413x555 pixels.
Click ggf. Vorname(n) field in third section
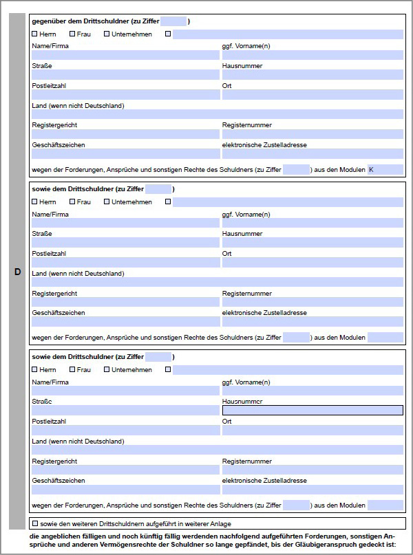pos(313,391)
